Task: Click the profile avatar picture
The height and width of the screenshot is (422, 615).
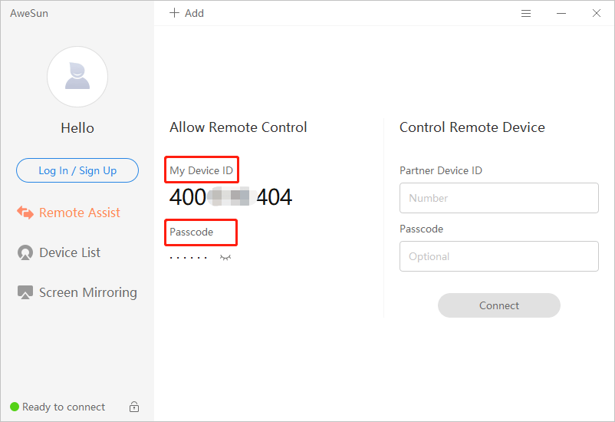Action: [77, 77]
